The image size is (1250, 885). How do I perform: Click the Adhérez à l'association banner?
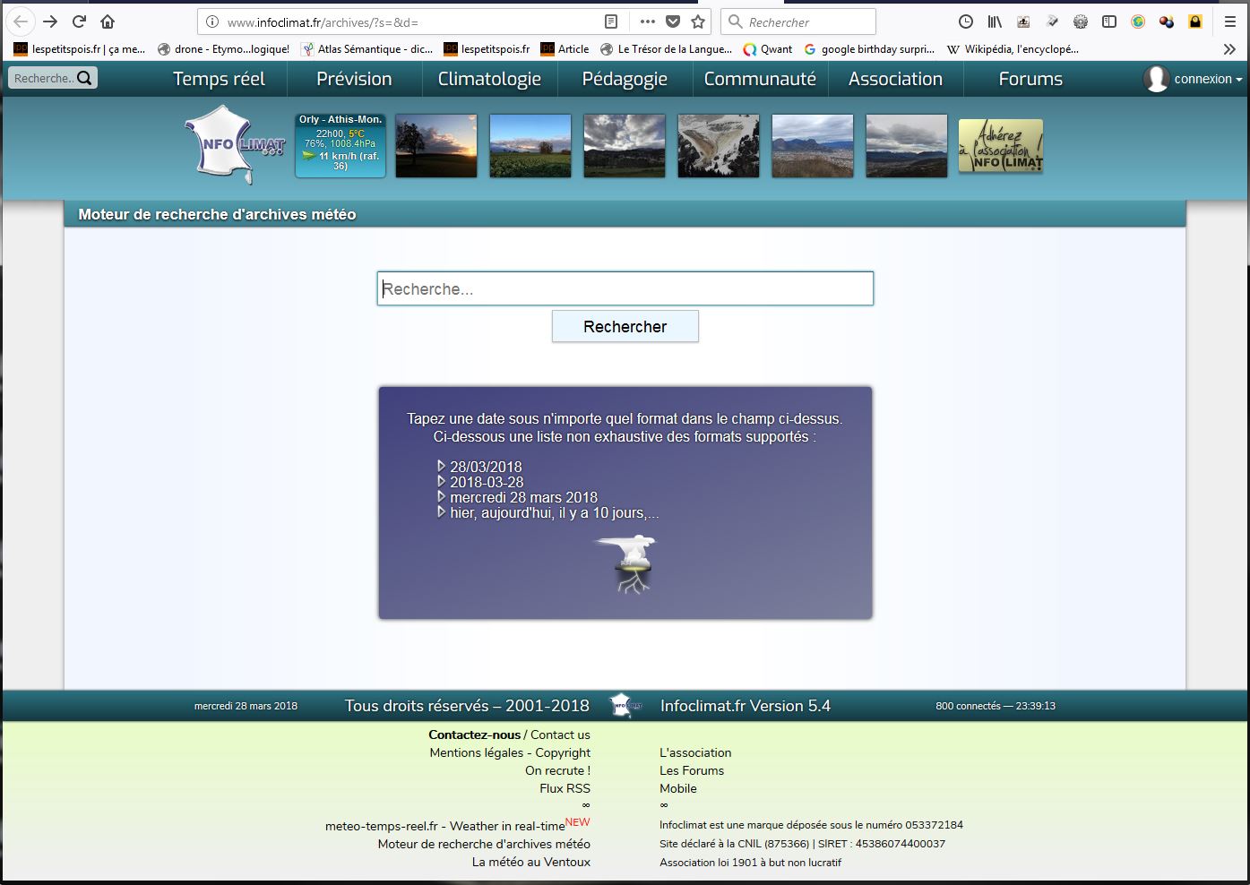[1001, 145]
